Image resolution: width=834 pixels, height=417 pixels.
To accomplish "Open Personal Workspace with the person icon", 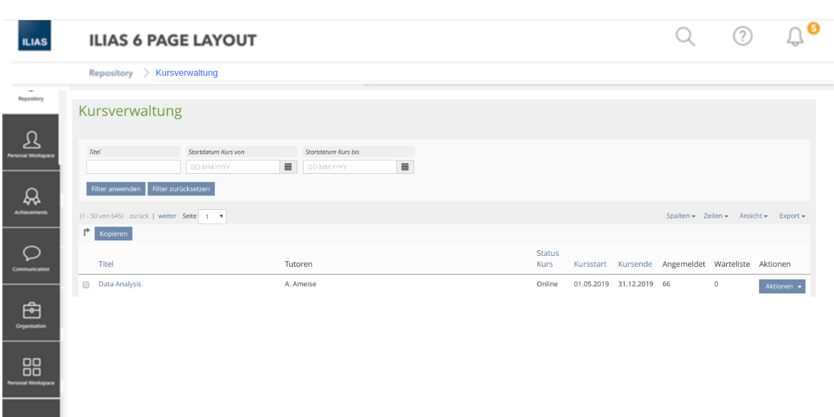I will point(31,142).
